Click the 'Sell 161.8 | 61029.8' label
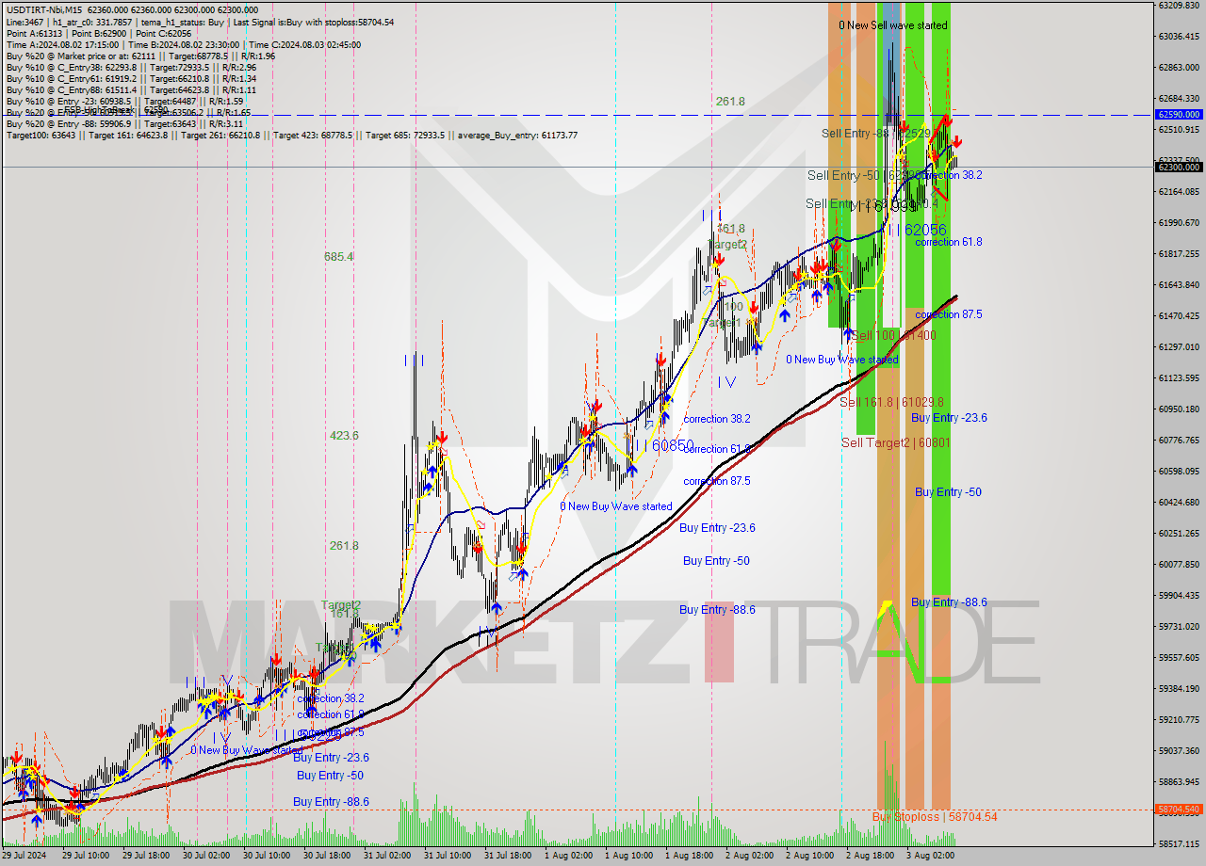The height and width of the screenshot is (866, 1206). click(x=891, y=402)
